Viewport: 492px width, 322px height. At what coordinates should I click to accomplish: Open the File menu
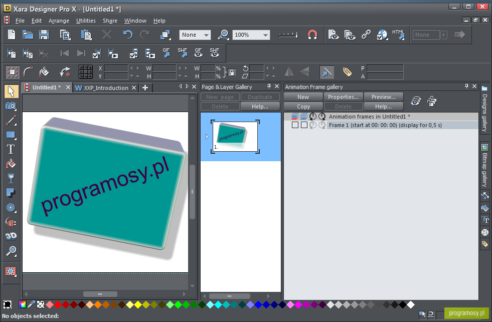coord(20,21)
